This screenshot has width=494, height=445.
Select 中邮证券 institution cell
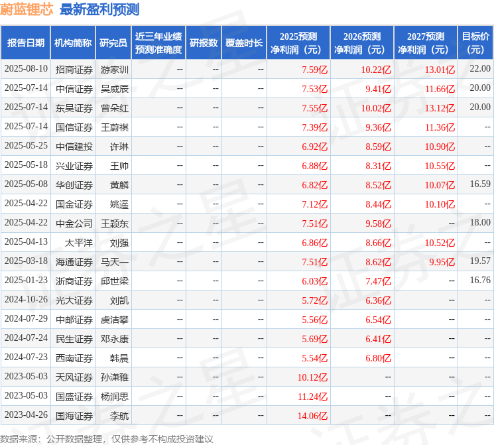pyautogui.click(x=74, y=319)
